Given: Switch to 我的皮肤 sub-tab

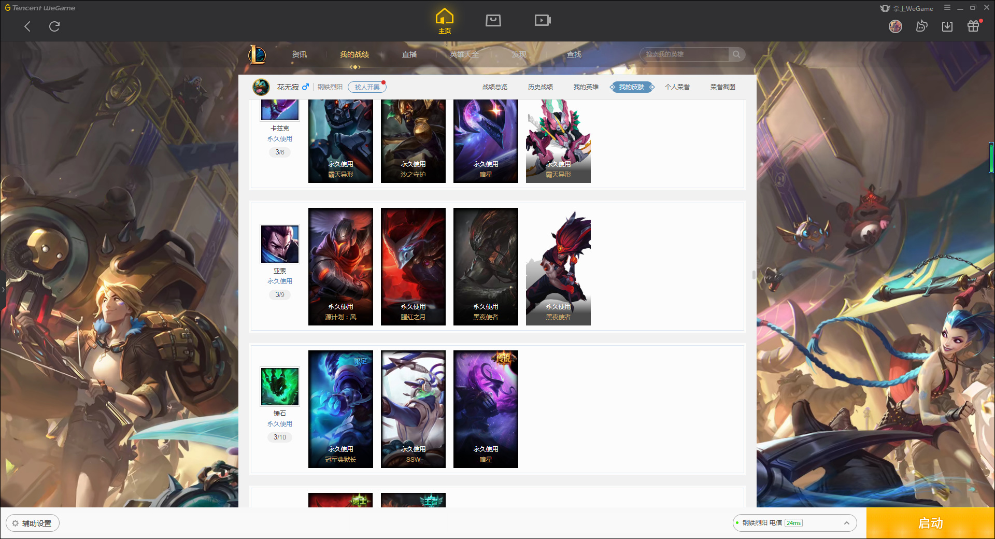Looking at the screenshot, I should click(x=632, y=87).
